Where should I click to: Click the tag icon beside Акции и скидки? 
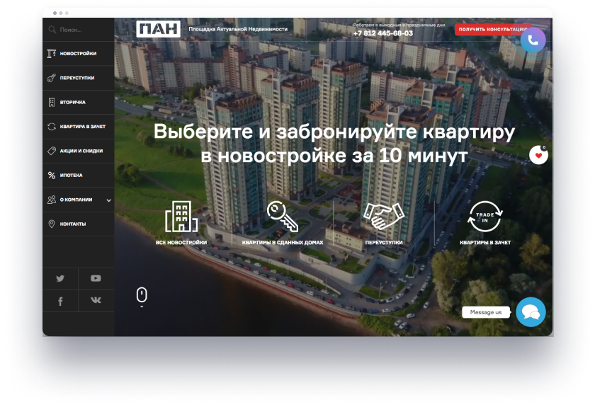(52, 151)
